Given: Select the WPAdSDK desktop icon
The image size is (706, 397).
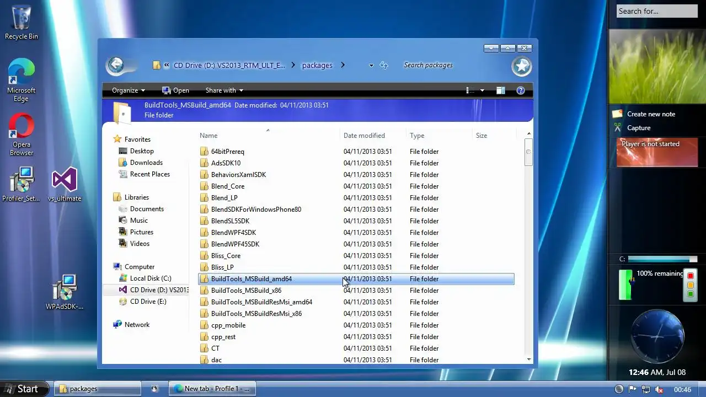Looking at the screenshot, I should coord(65,292).
